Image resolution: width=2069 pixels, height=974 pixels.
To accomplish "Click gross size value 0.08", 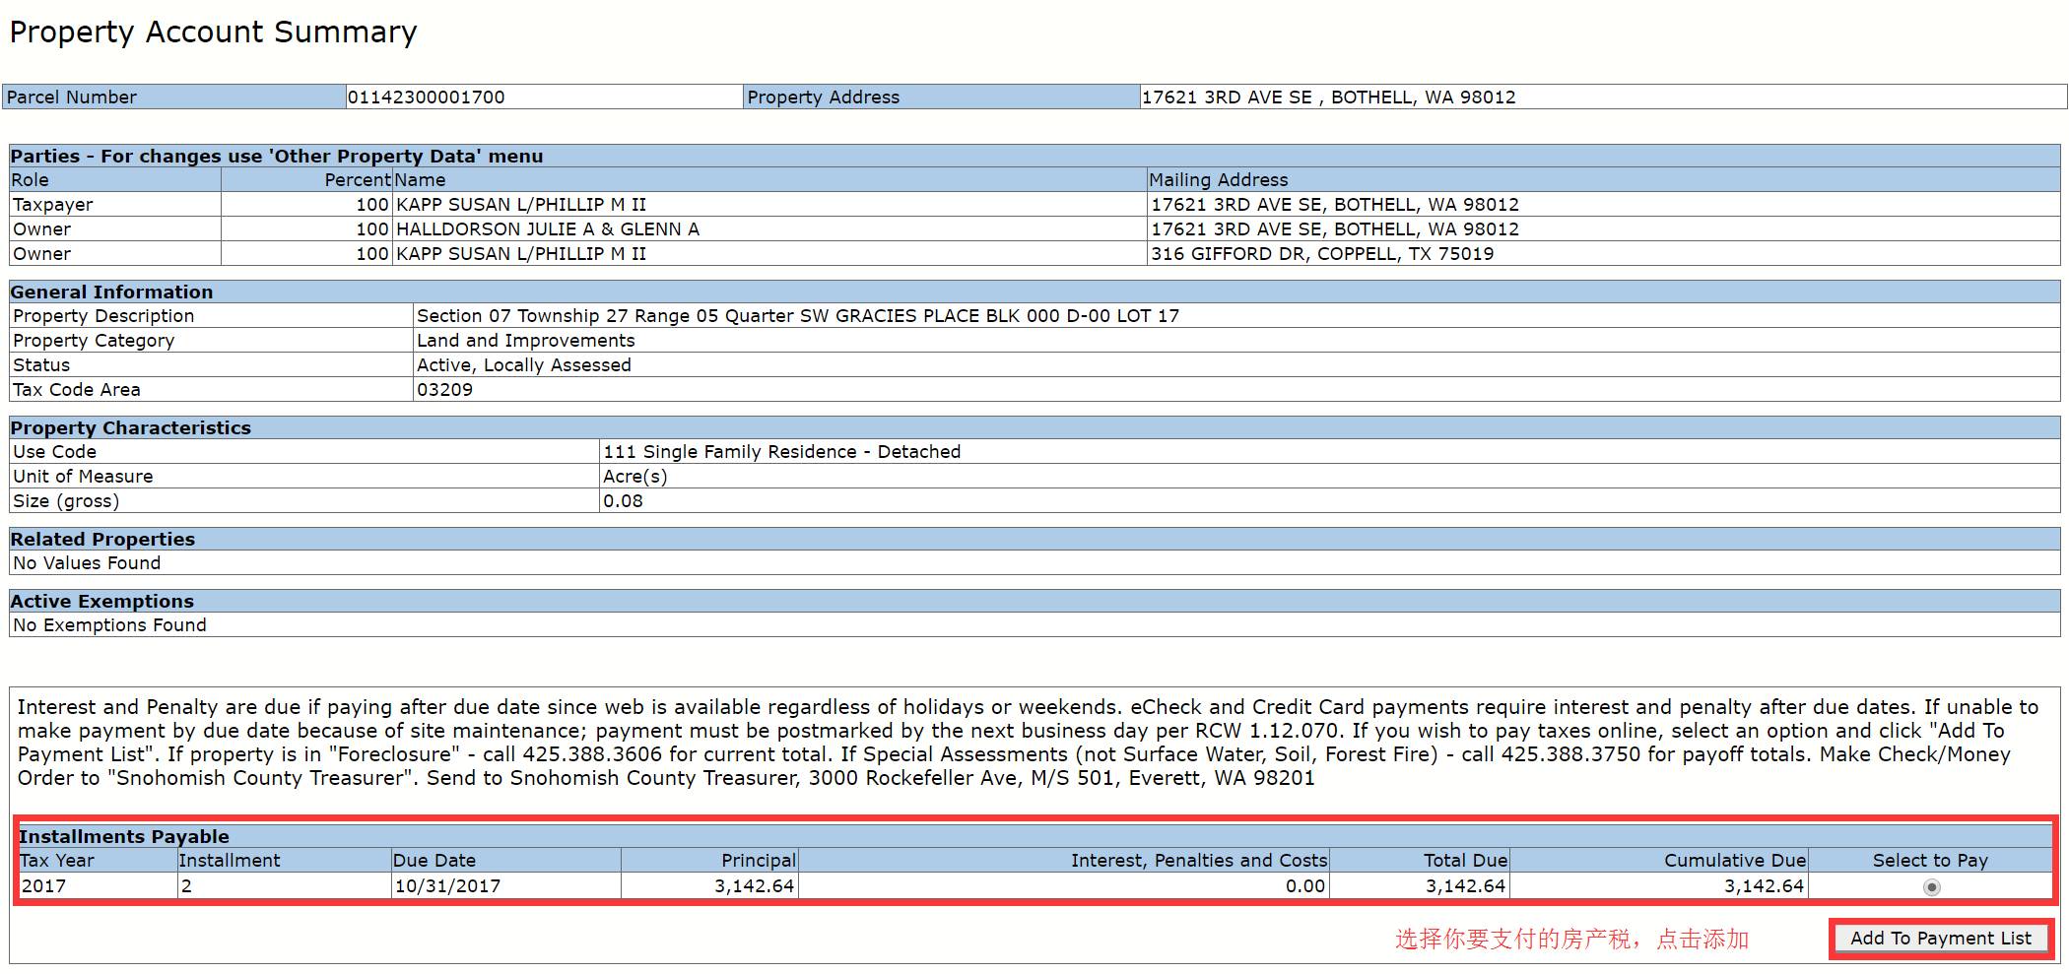I will [623, 500].
